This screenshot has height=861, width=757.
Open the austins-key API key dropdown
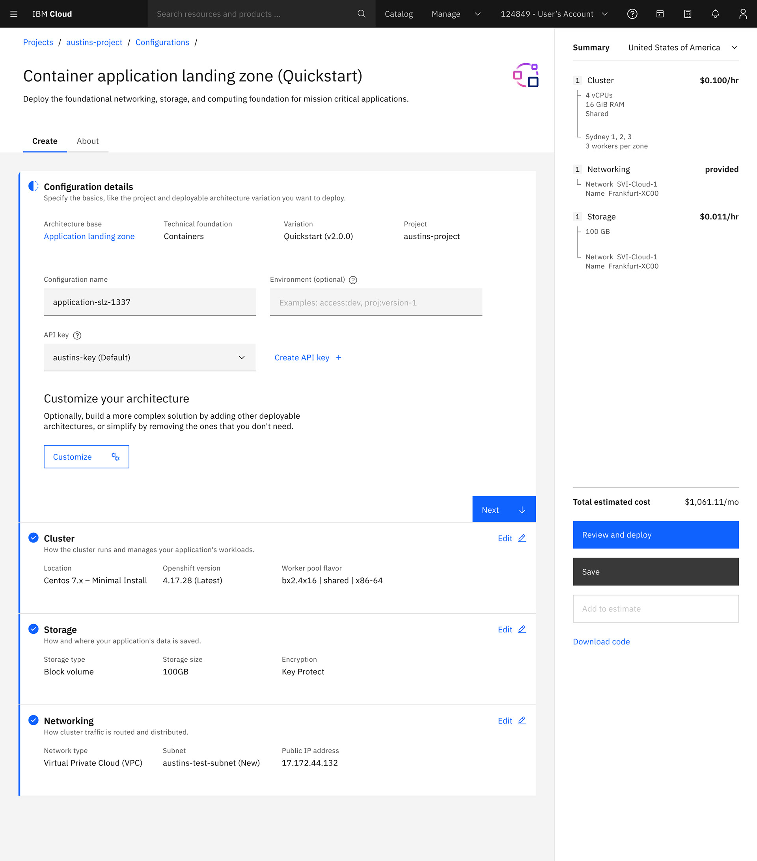point(149,358)
